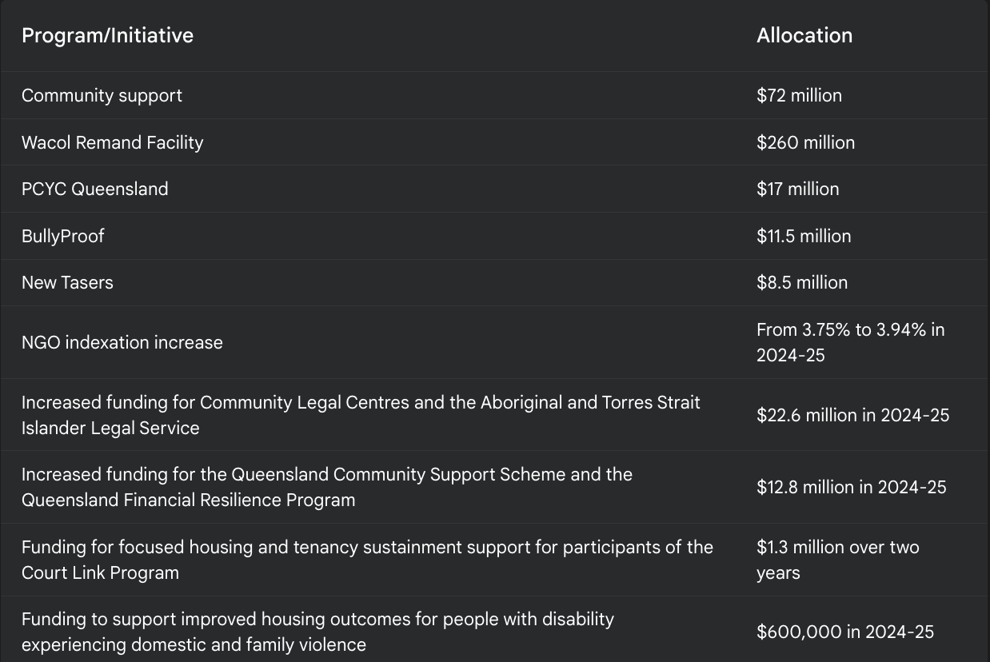Click the $12.8 million in 2024-25 value
The image size is (990, 662).
pos(851,487)
